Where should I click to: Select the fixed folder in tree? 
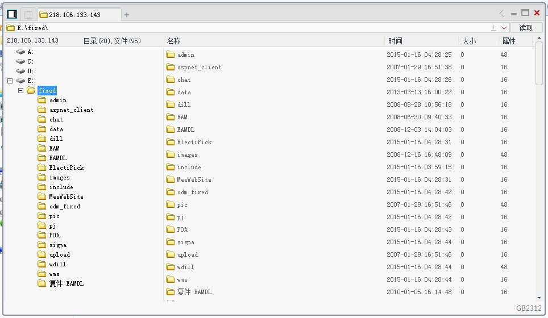click(47, 90)
